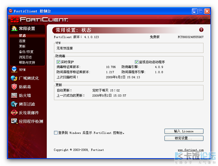Click the brick wall 防火墙 icon
The height and width of the screenshot is (166, 218).
coord(14,95)
